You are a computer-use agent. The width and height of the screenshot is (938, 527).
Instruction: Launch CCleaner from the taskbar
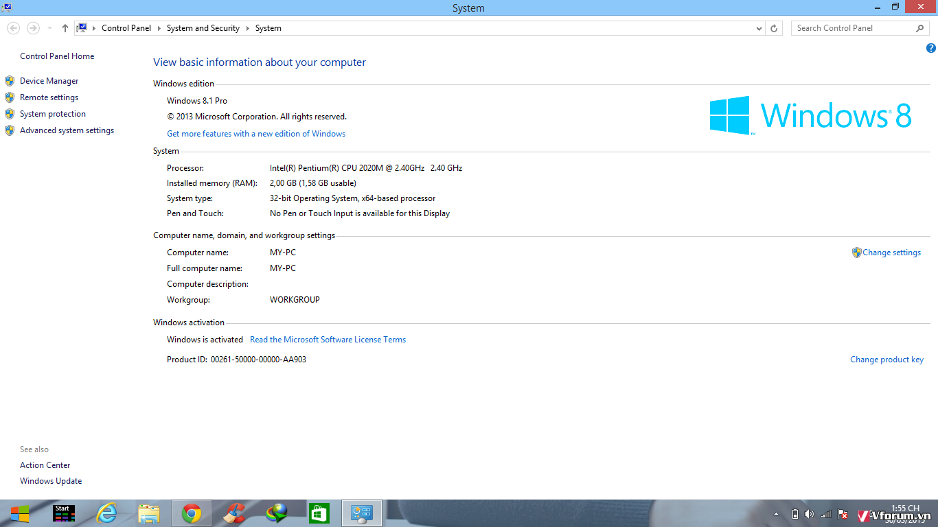coord(234,513)
